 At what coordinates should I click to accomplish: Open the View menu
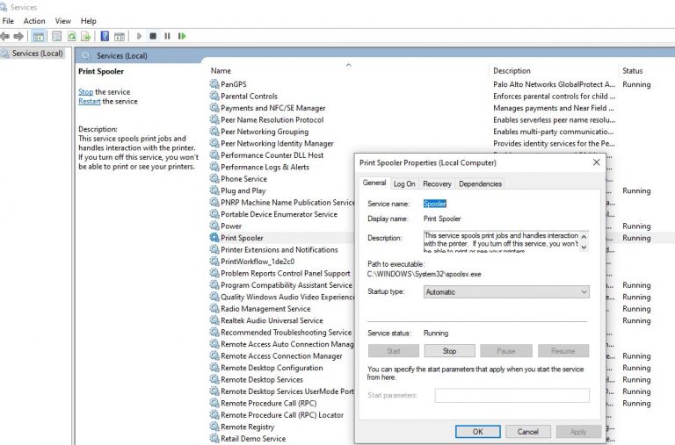[x=63, y=21]
